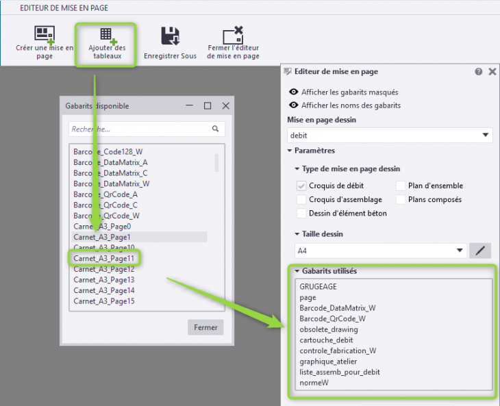Viewport: 500px width, 406px height.
Task: Select Barcode_QrCode_C in the list
Action: coord(105,205)
